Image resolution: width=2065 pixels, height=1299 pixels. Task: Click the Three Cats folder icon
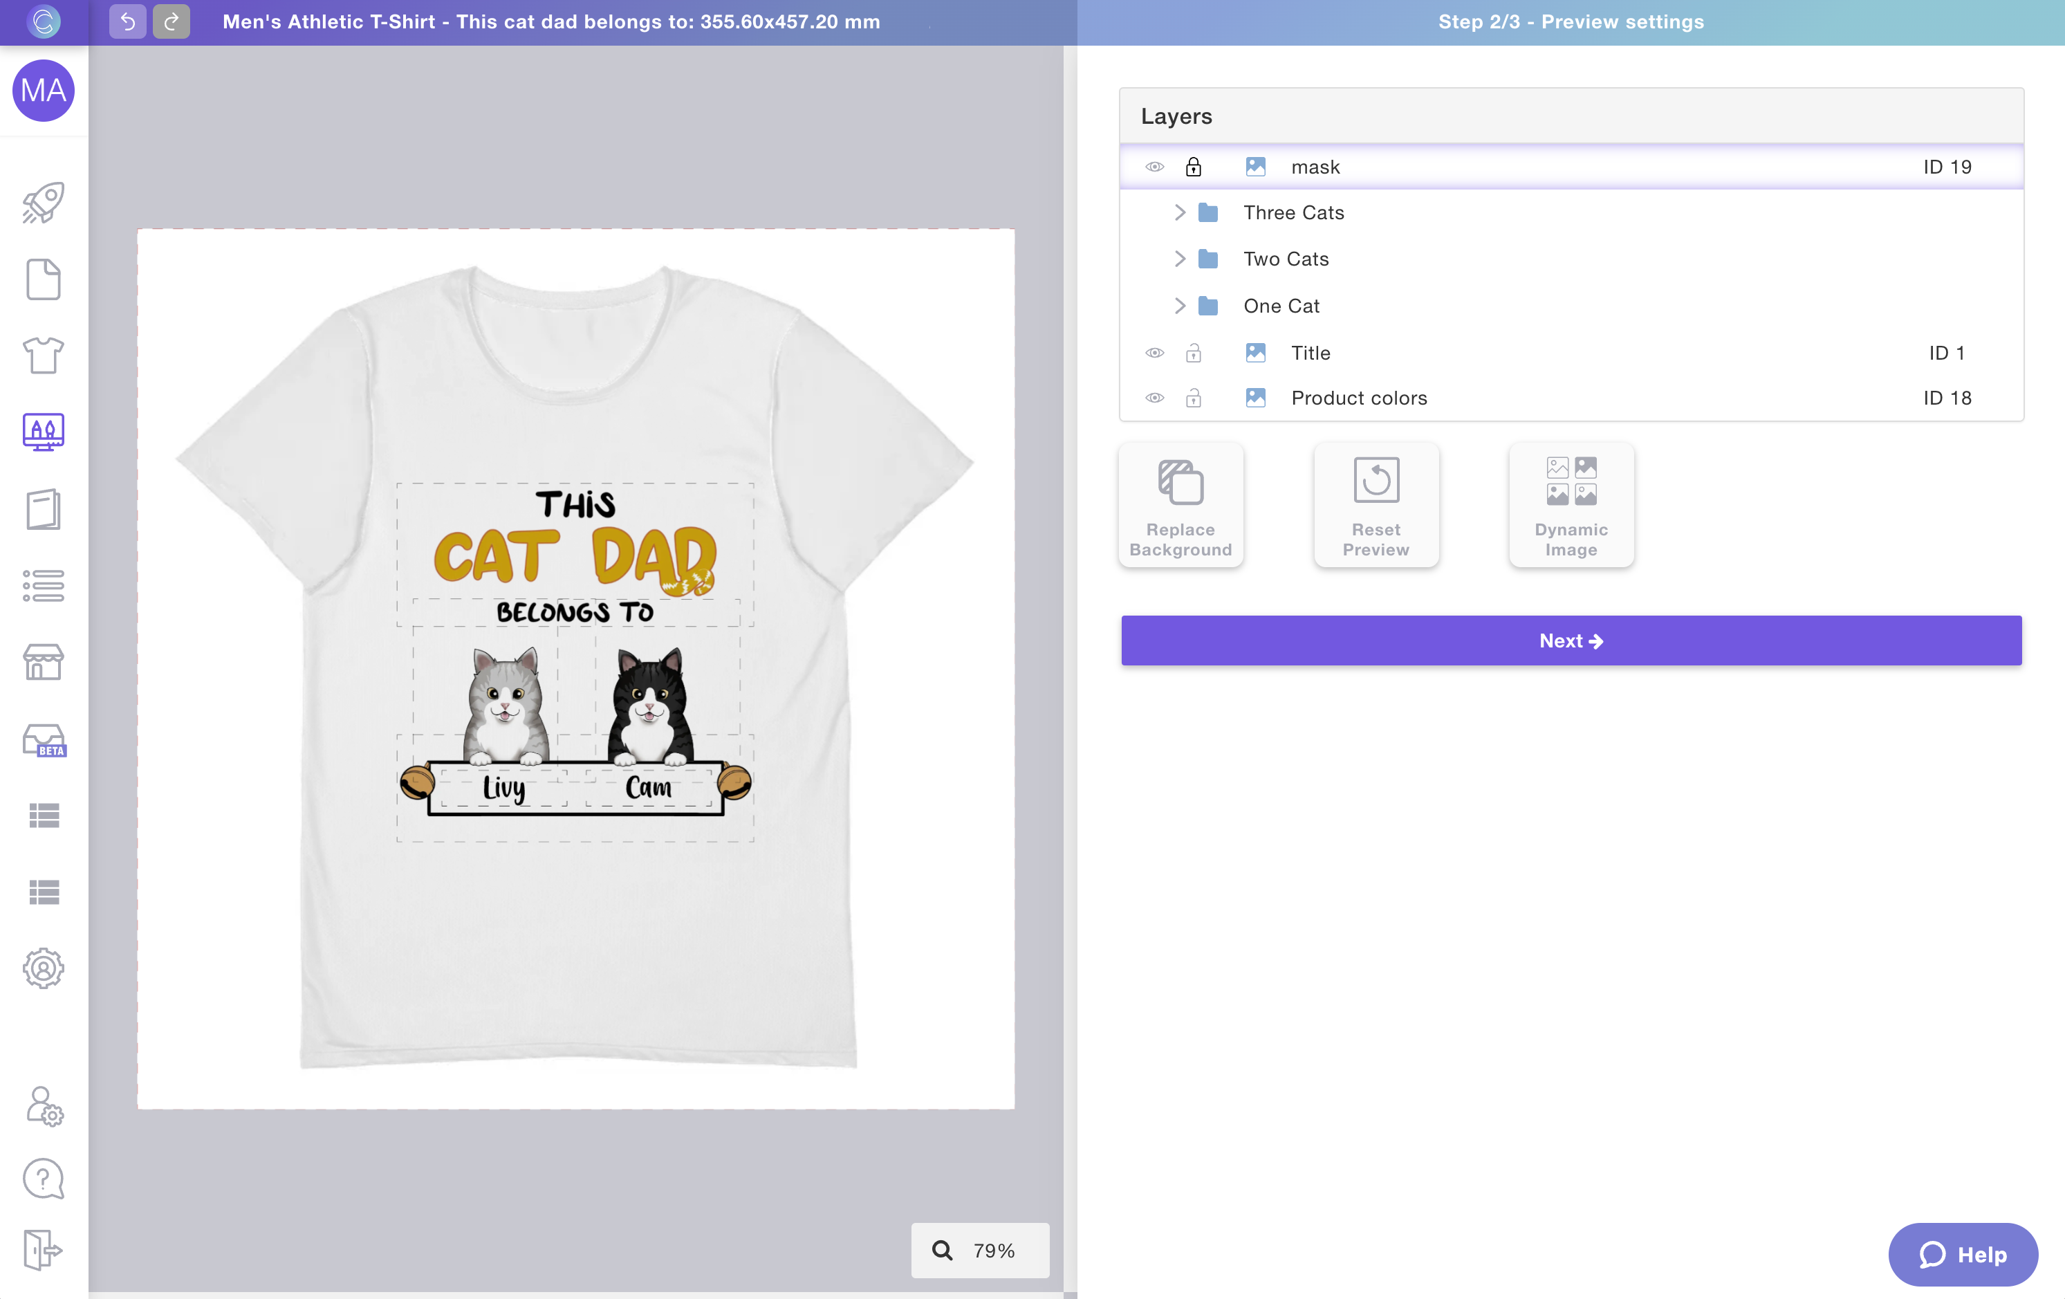pos(1208,213)
